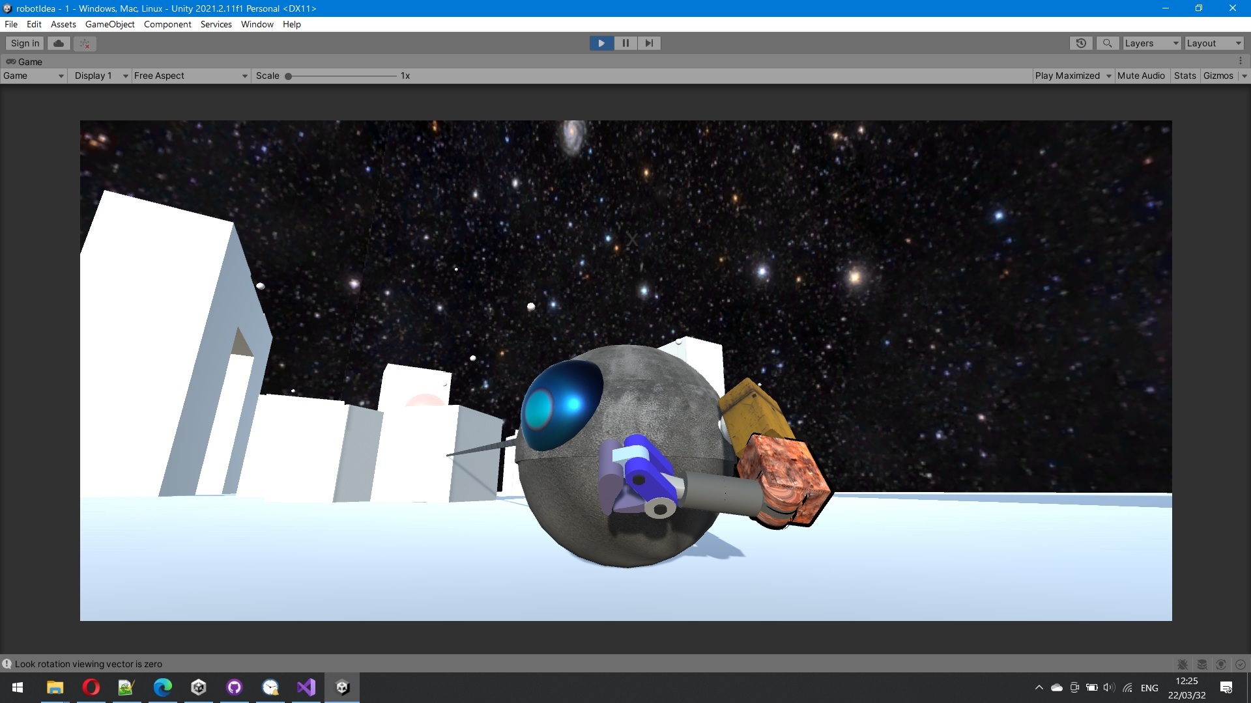This screenshot has height=703, width=1251.
Task: Open the Layers dropdown
Action: tap(1151, 43)
